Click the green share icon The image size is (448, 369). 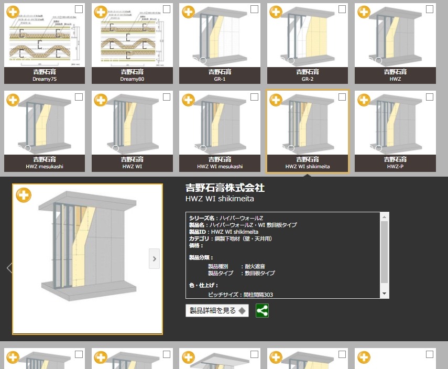click(262, 311)
